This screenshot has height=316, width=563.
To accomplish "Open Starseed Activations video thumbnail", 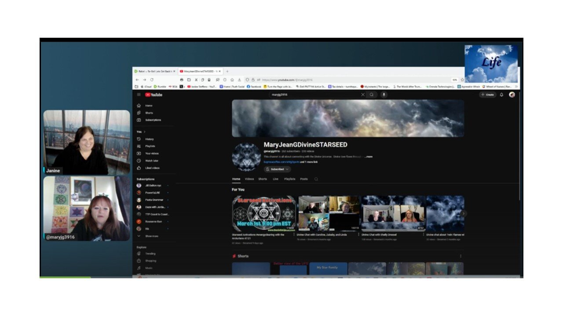I will point(264,213).
